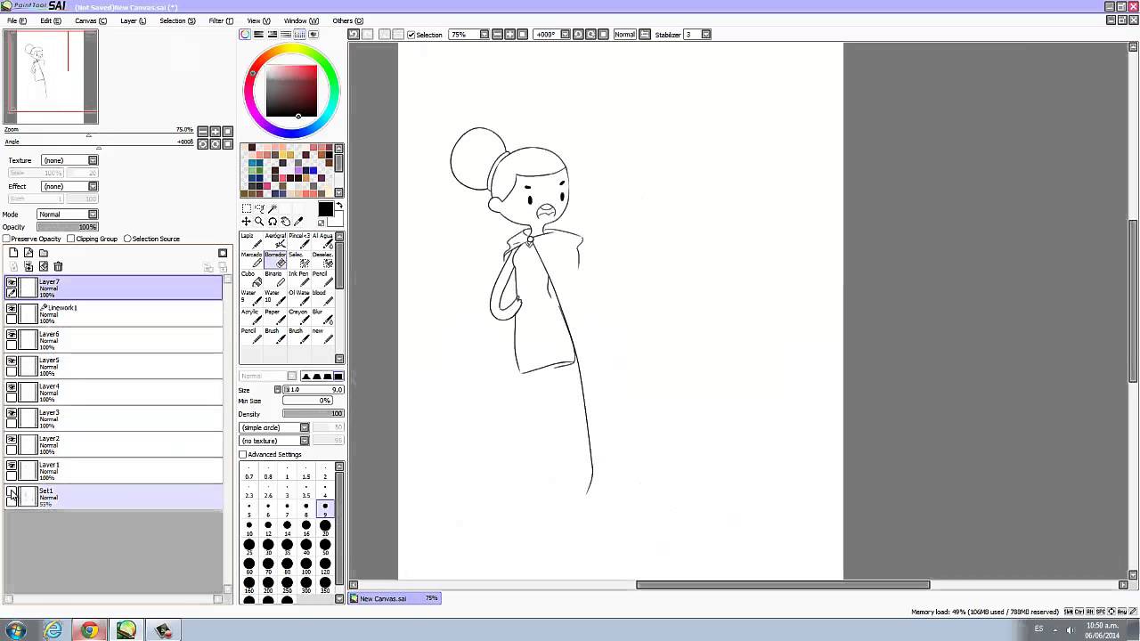Select the Blur tool
Image resolution: width=1140 pixels, height=641 pixels.
tap(322, 317)
